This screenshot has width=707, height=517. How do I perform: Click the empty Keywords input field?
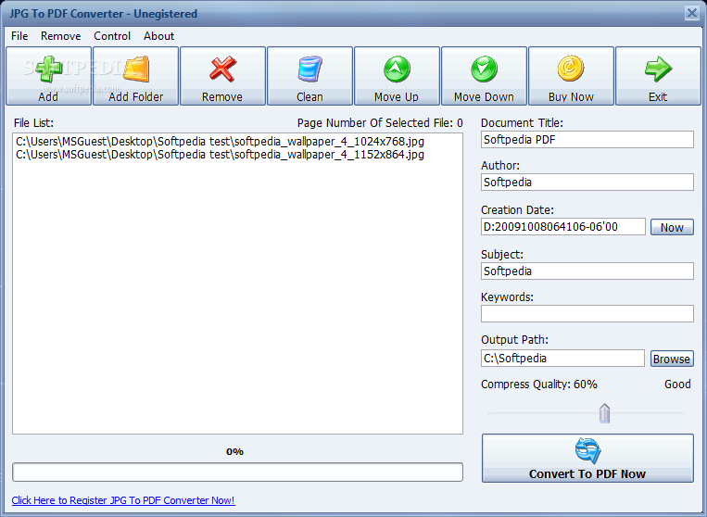tap(587, 314)
